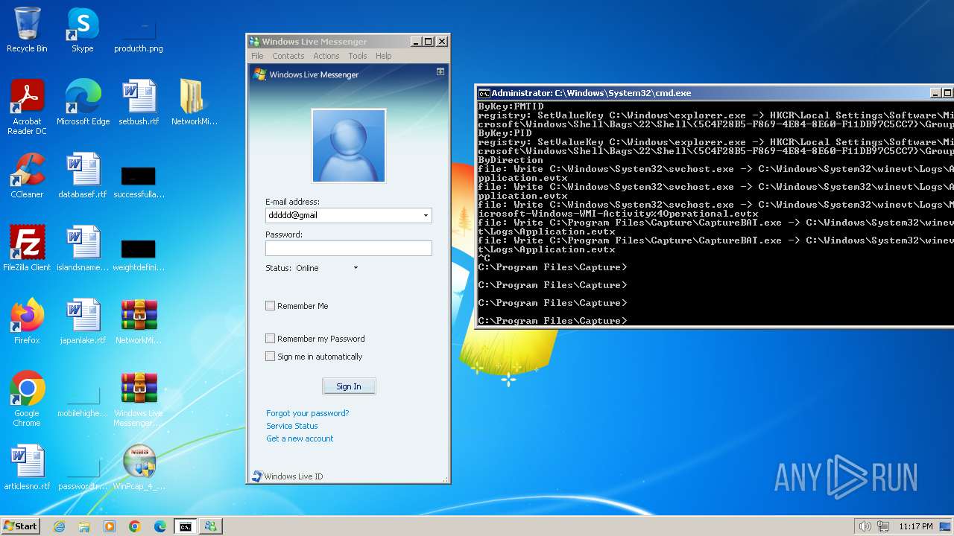Open the Help menu in Messenger
The width and height of the screenshot is (954, 536).
[383, 56]
